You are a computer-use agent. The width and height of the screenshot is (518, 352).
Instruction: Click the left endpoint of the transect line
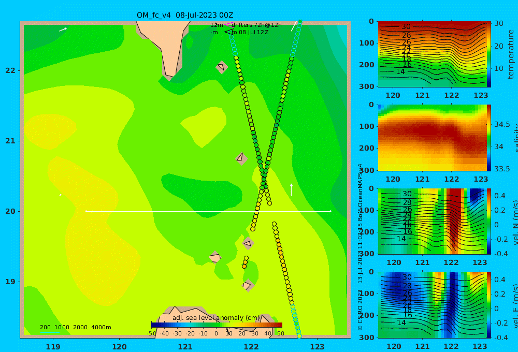[86, 211]
